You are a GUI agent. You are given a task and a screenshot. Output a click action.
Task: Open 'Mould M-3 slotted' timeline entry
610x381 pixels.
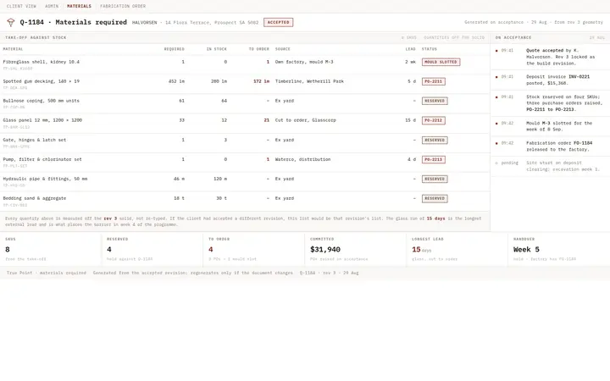coord(550,126)
